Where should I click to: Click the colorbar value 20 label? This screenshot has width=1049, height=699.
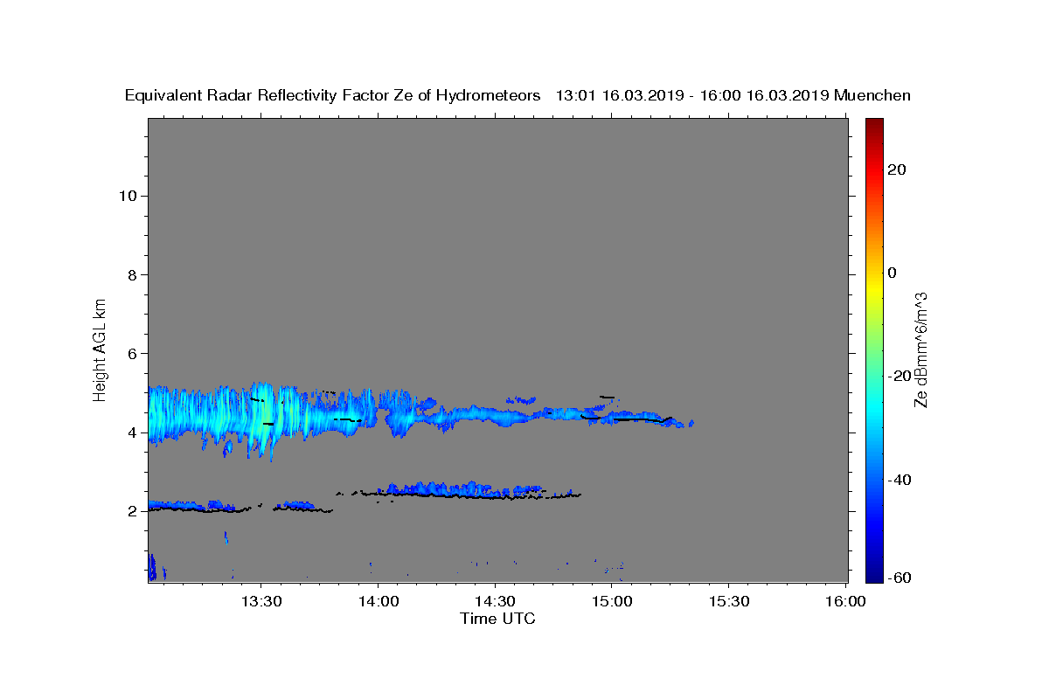897,170
